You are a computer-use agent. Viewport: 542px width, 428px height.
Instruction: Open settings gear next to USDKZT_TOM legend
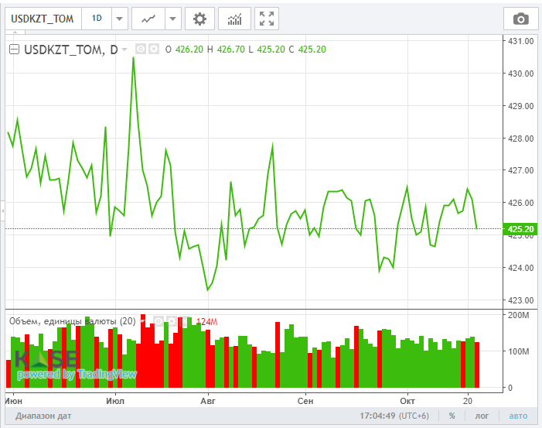[153, 49]
